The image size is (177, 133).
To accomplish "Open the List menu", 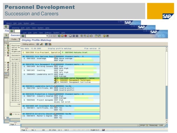I will [25, 33].
